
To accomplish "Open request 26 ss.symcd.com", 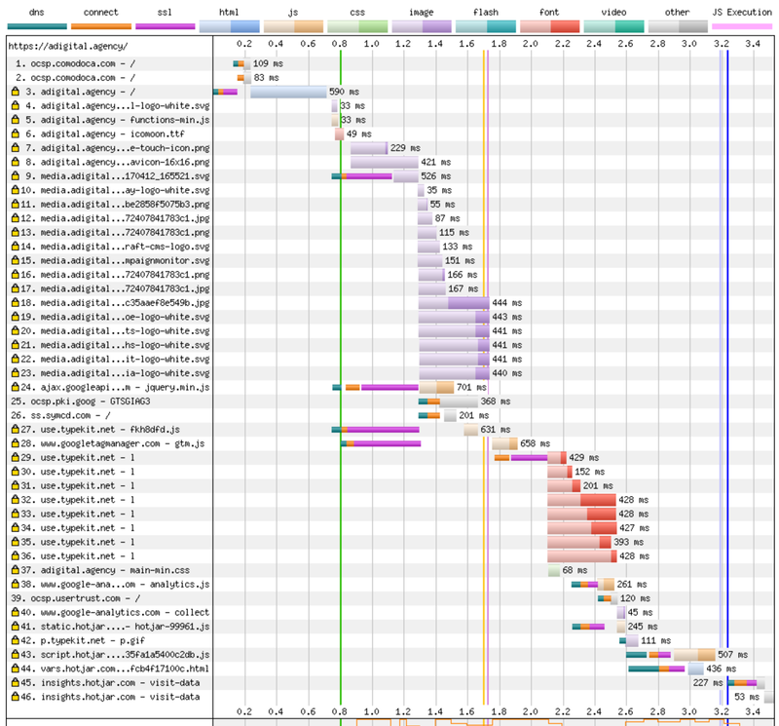I will 60,415.
